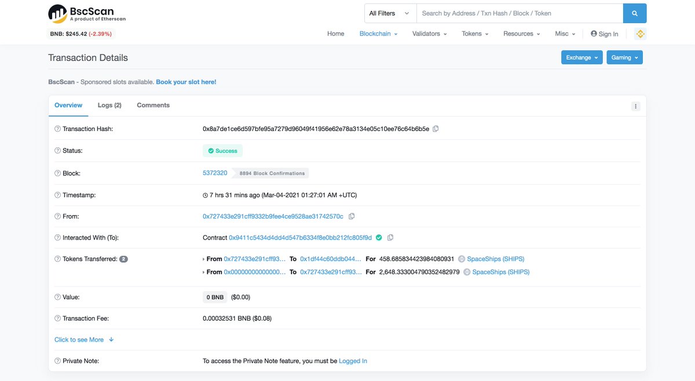695x381 pixels.
Task: Open the three-dot options menu in the Overview panel
Action: tap(635, 106)
